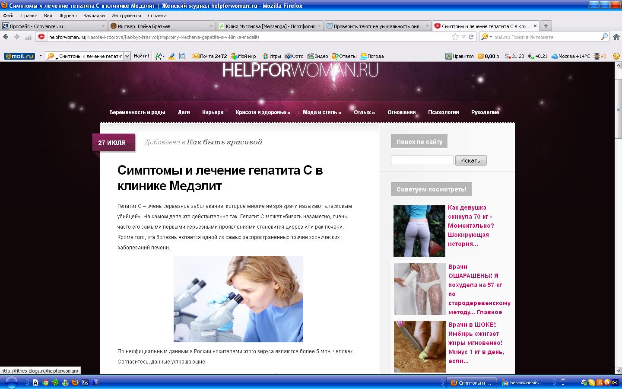Open the search engine selector dropdown
This screenshot has height=389, width=622.
tap(491, 37)
